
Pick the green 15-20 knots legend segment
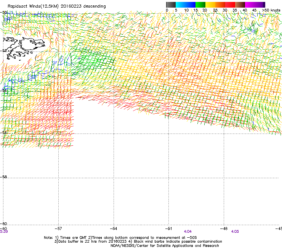200,5
